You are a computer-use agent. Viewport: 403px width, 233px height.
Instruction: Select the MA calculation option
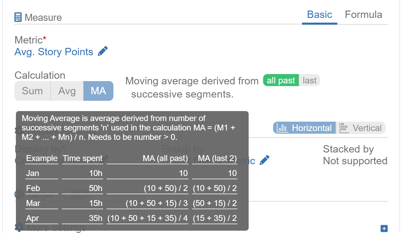tap(98, 91)
